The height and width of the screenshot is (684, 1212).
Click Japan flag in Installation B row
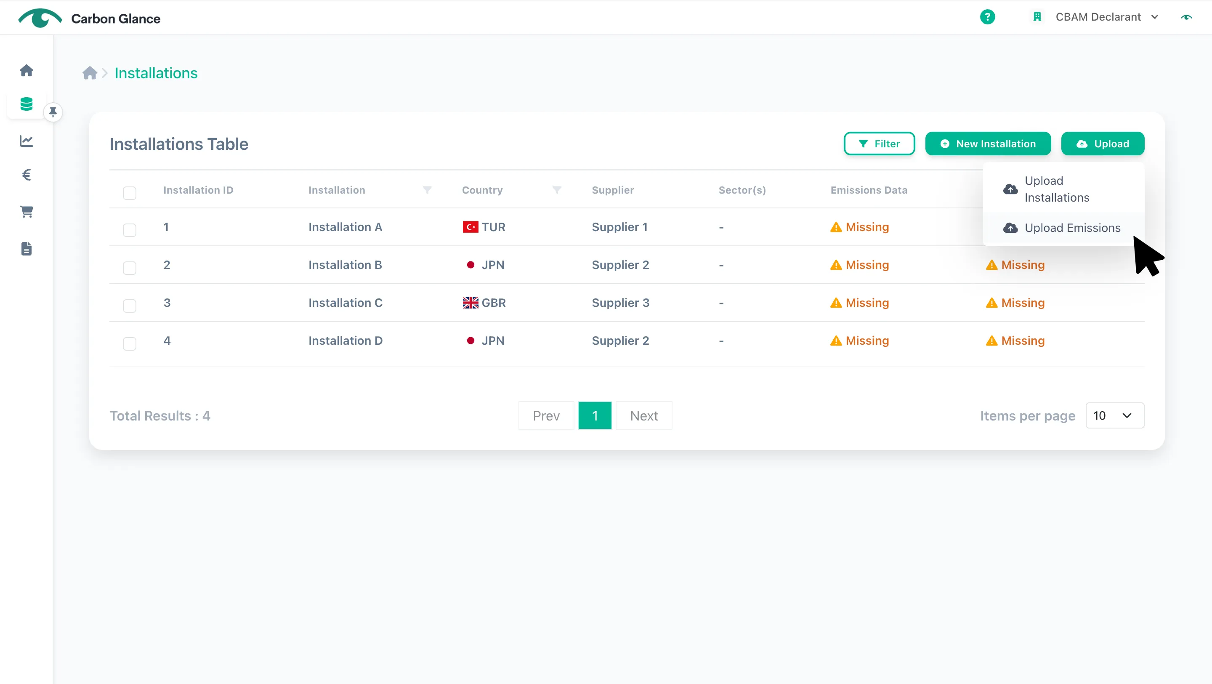click(x=470, y=265)
